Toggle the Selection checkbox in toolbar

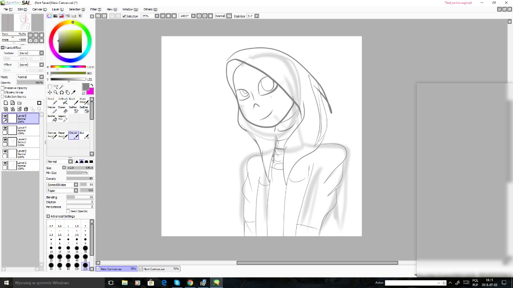tap(124, 16)
